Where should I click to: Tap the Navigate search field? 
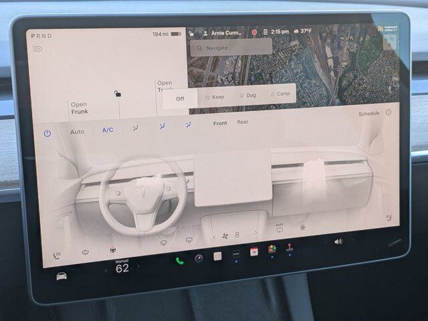(x=231, y=47)
